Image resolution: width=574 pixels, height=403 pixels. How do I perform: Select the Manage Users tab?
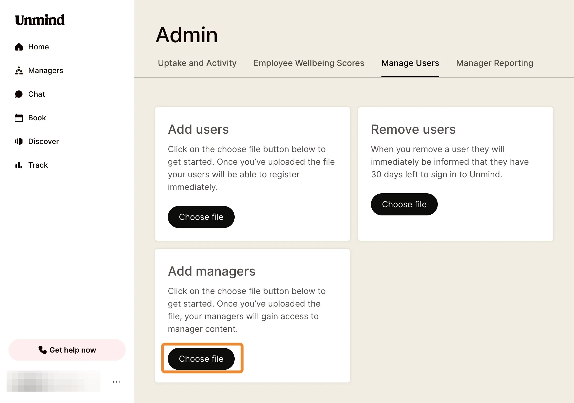tap(410, 63)
